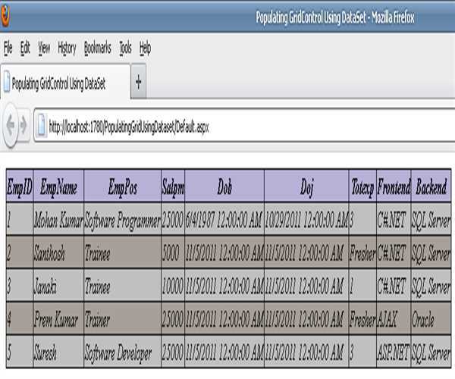The width and height of the screenshot is (455, 379).
Task: Click the forward navigation arrow
Action: 24,127
